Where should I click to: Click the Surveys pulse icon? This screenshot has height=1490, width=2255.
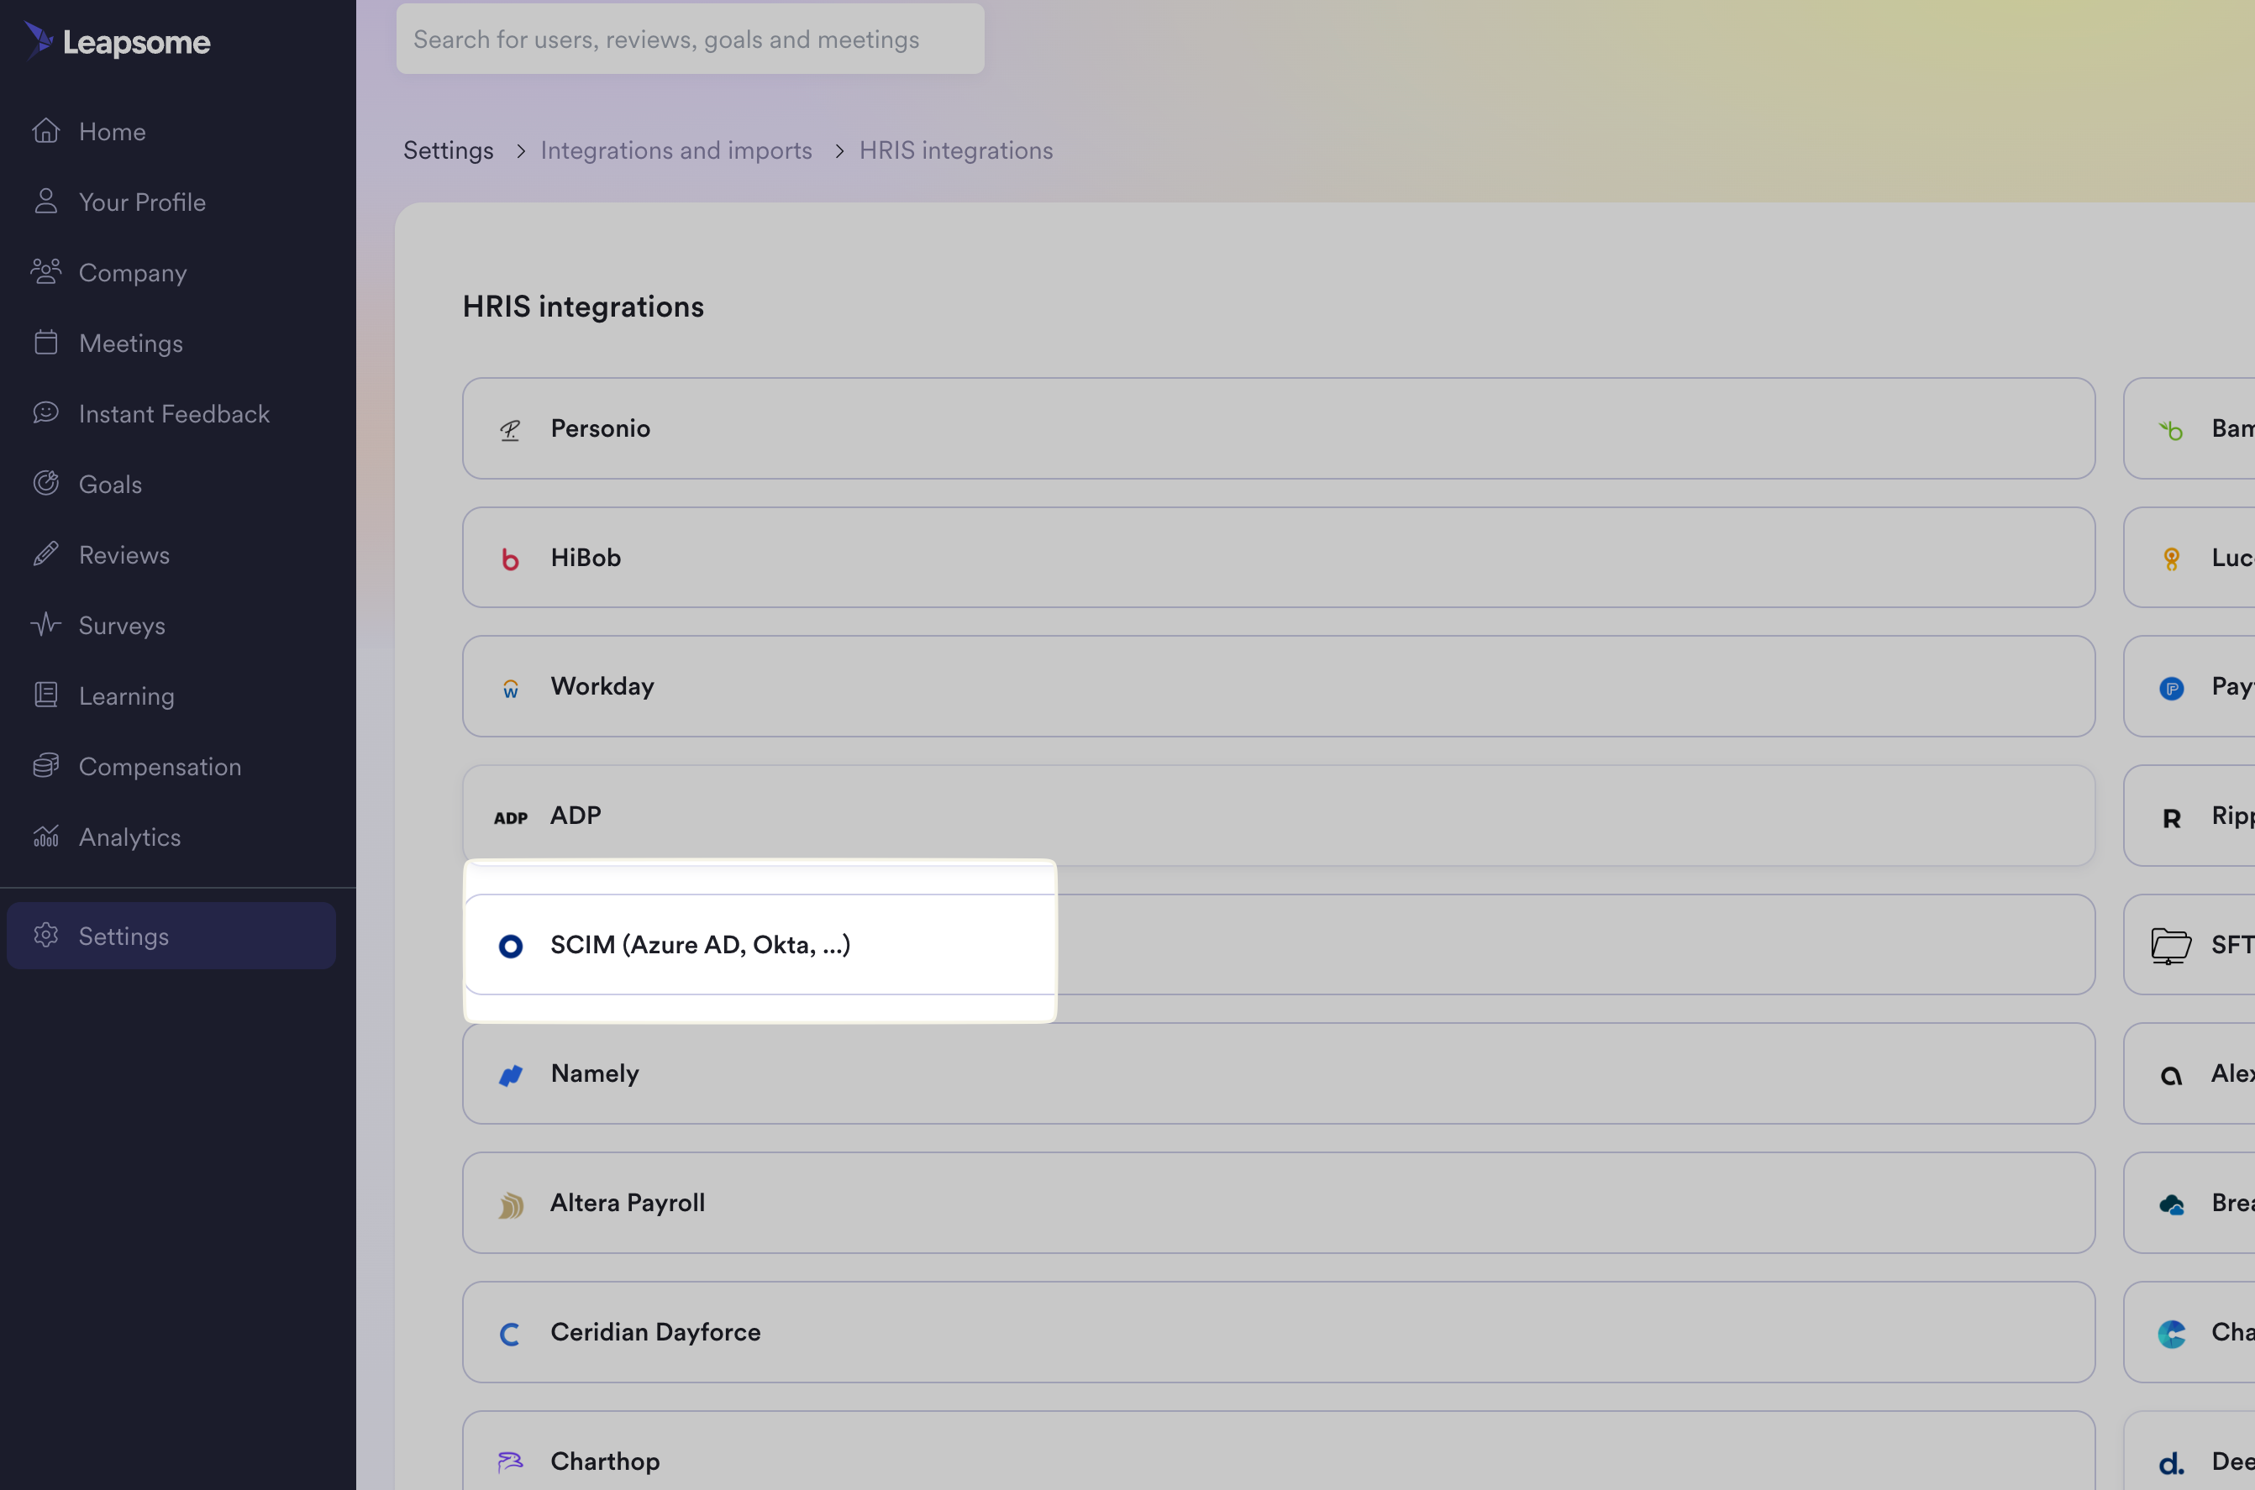[45, 624]
